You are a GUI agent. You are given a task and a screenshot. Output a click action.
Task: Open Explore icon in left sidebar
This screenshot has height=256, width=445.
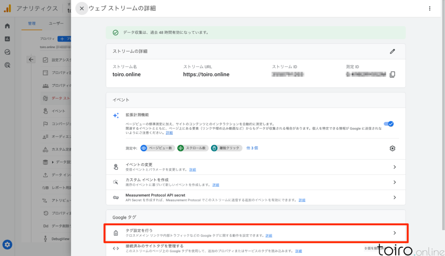pos(7,52)
